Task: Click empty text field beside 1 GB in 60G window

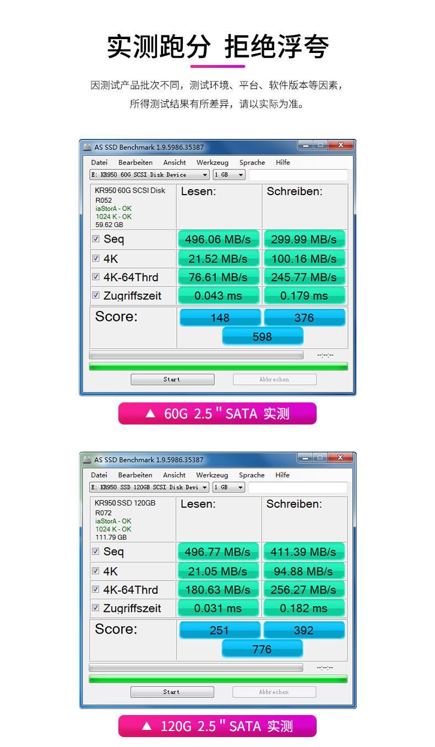Action: click(298, 175)
